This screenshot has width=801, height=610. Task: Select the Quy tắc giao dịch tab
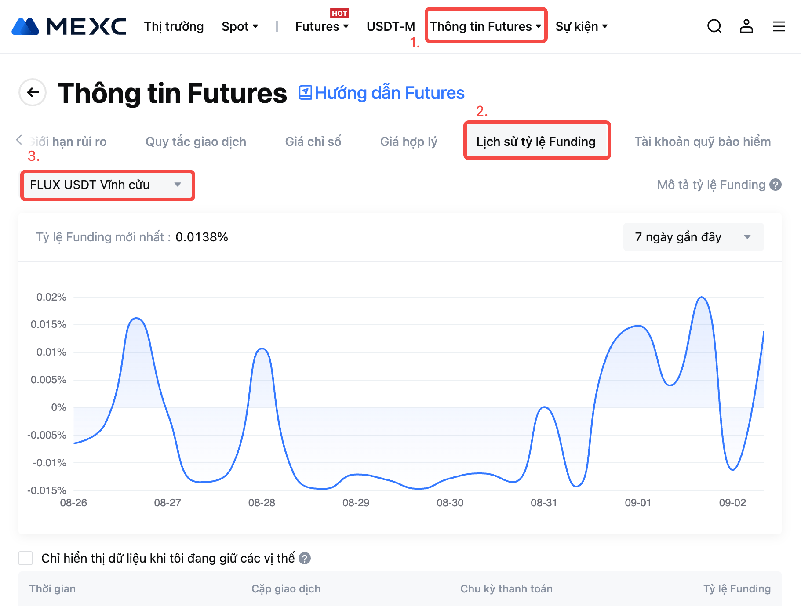point(196,142)
